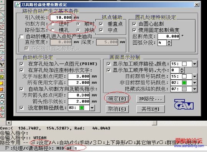Screen dimensions: 207x152
Task: Open 隐藏或冻结的颜色 dropdown arrow
Action: click(x=195, y=89)
